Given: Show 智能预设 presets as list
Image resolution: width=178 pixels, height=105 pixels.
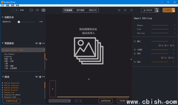Looking at the screenshot, I should (x=40, y=43).
